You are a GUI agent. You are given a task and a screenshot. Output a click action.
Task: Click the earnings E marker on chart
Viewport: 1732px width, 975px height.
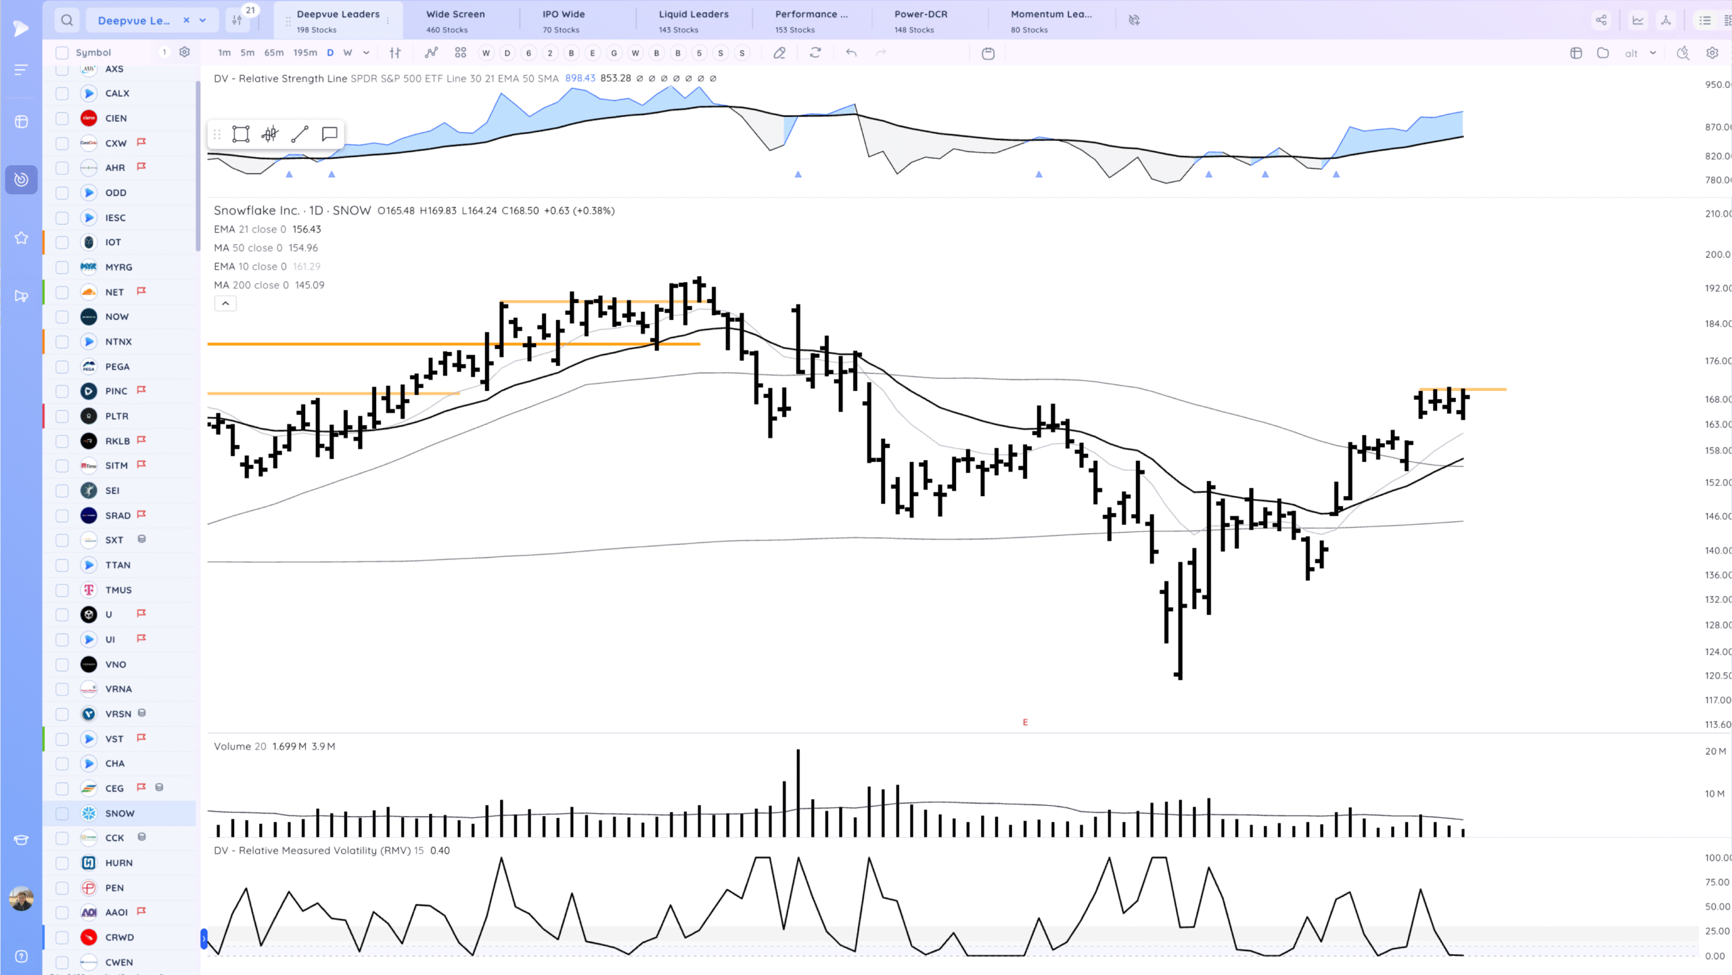coord(1025,723)
